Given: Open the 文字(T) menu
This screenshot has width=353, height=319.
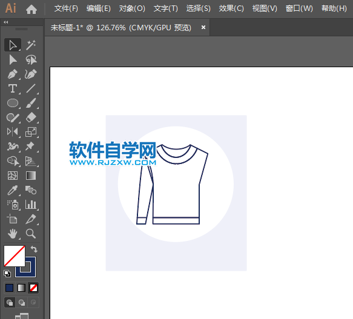Looking at the screenshot, I should [165, 8].
